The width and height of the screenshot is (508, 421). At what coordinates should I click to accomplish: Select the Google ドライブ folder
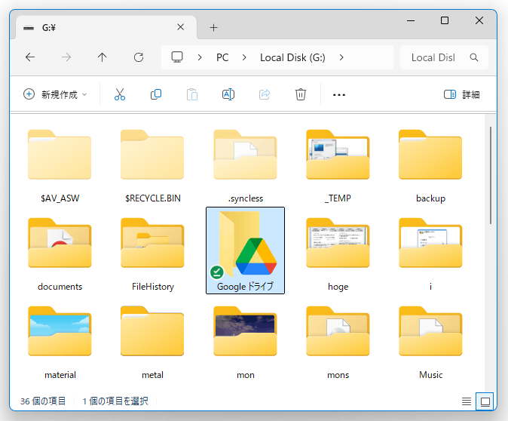pyautogui.click(x=245, y=250)
